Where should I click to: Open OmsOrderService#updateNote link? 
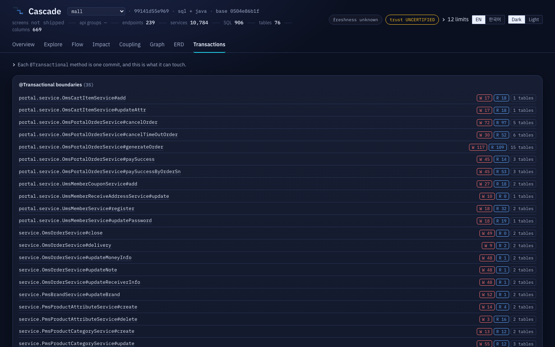(x=68, y=270)
